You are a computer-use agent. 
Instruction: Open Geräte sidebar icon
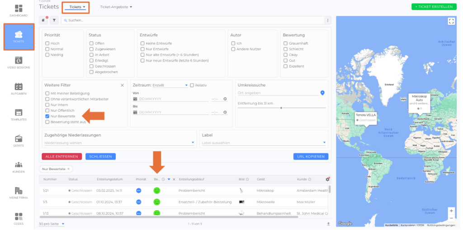(x=19, y=140)
